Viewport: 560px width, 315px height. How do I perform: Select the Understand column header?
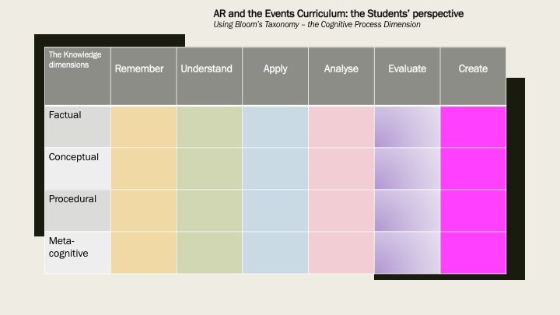click(206, 68)
